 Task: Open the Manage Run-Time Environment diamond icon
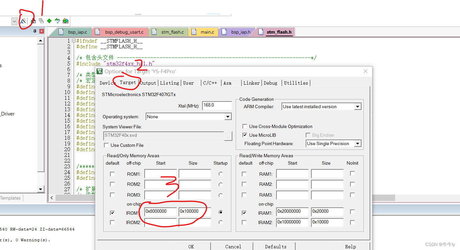(x=49, y=21)
